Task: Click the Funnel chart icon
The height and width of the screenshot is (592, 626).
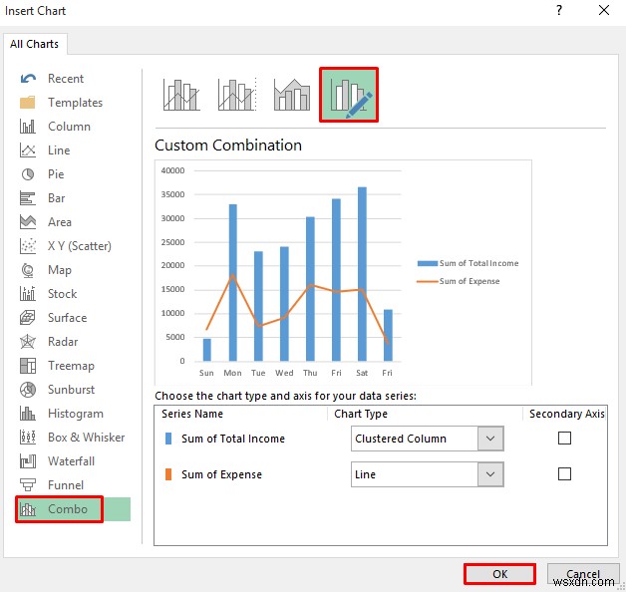Action: tap(28, 485)
